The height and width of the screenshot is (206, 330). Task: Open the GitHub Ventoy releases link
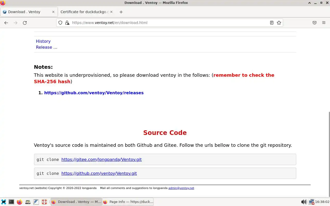(94, 93)
